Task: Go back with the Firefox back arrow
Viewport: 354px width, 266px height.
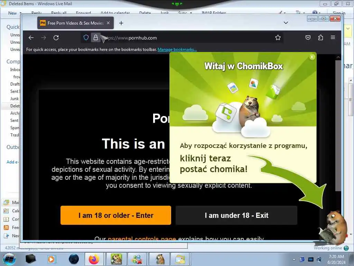Action: [x=31, y=38]
